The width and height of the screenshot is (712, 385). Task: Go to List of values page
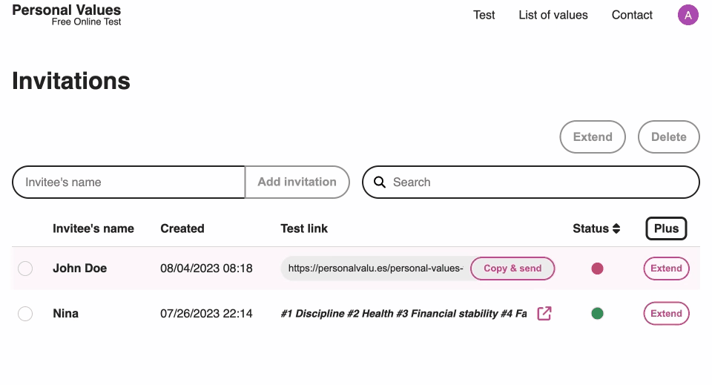553,15
